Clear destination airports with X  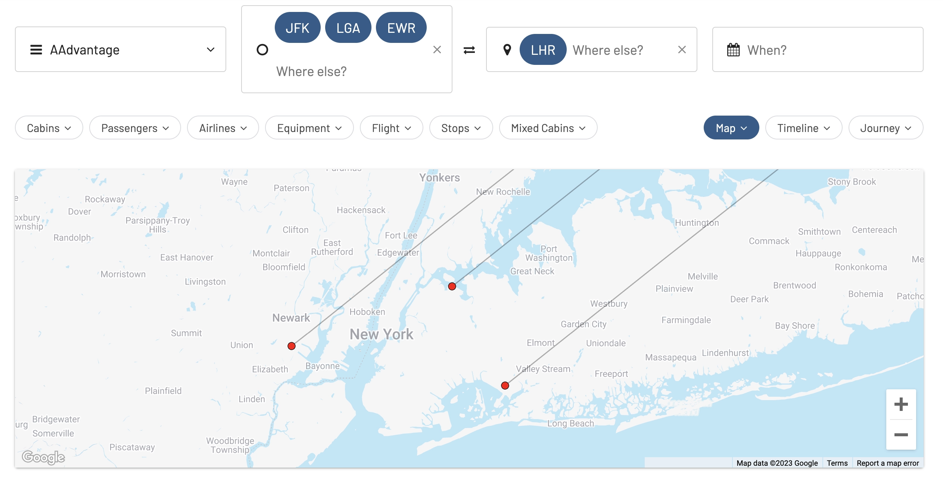[682, 50]
